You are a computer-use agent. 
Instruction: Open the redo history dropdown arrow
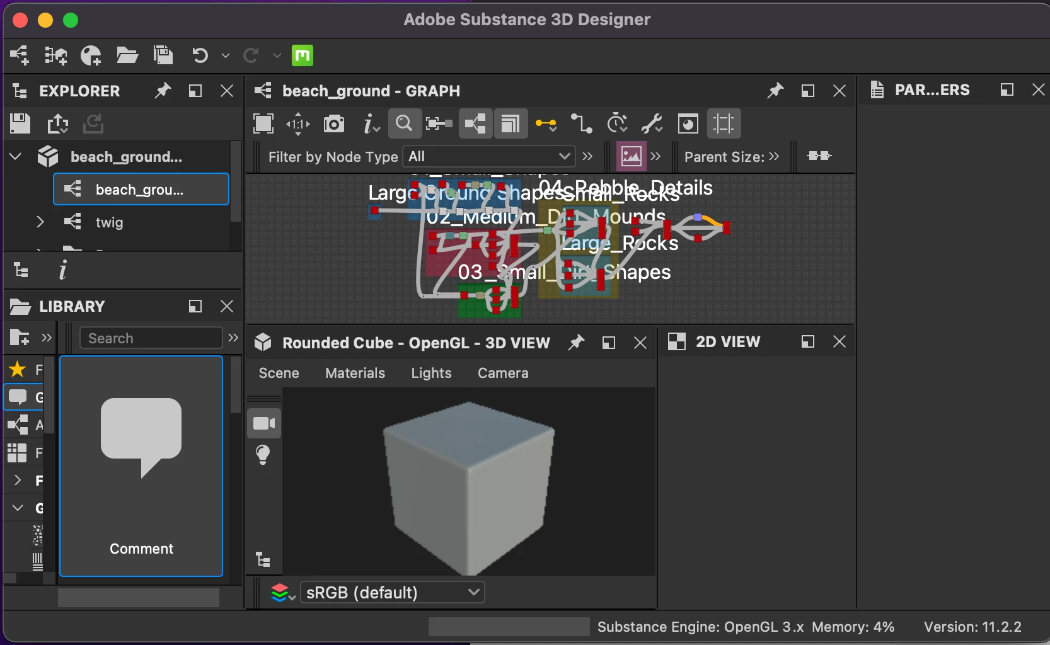pos(277,56)
